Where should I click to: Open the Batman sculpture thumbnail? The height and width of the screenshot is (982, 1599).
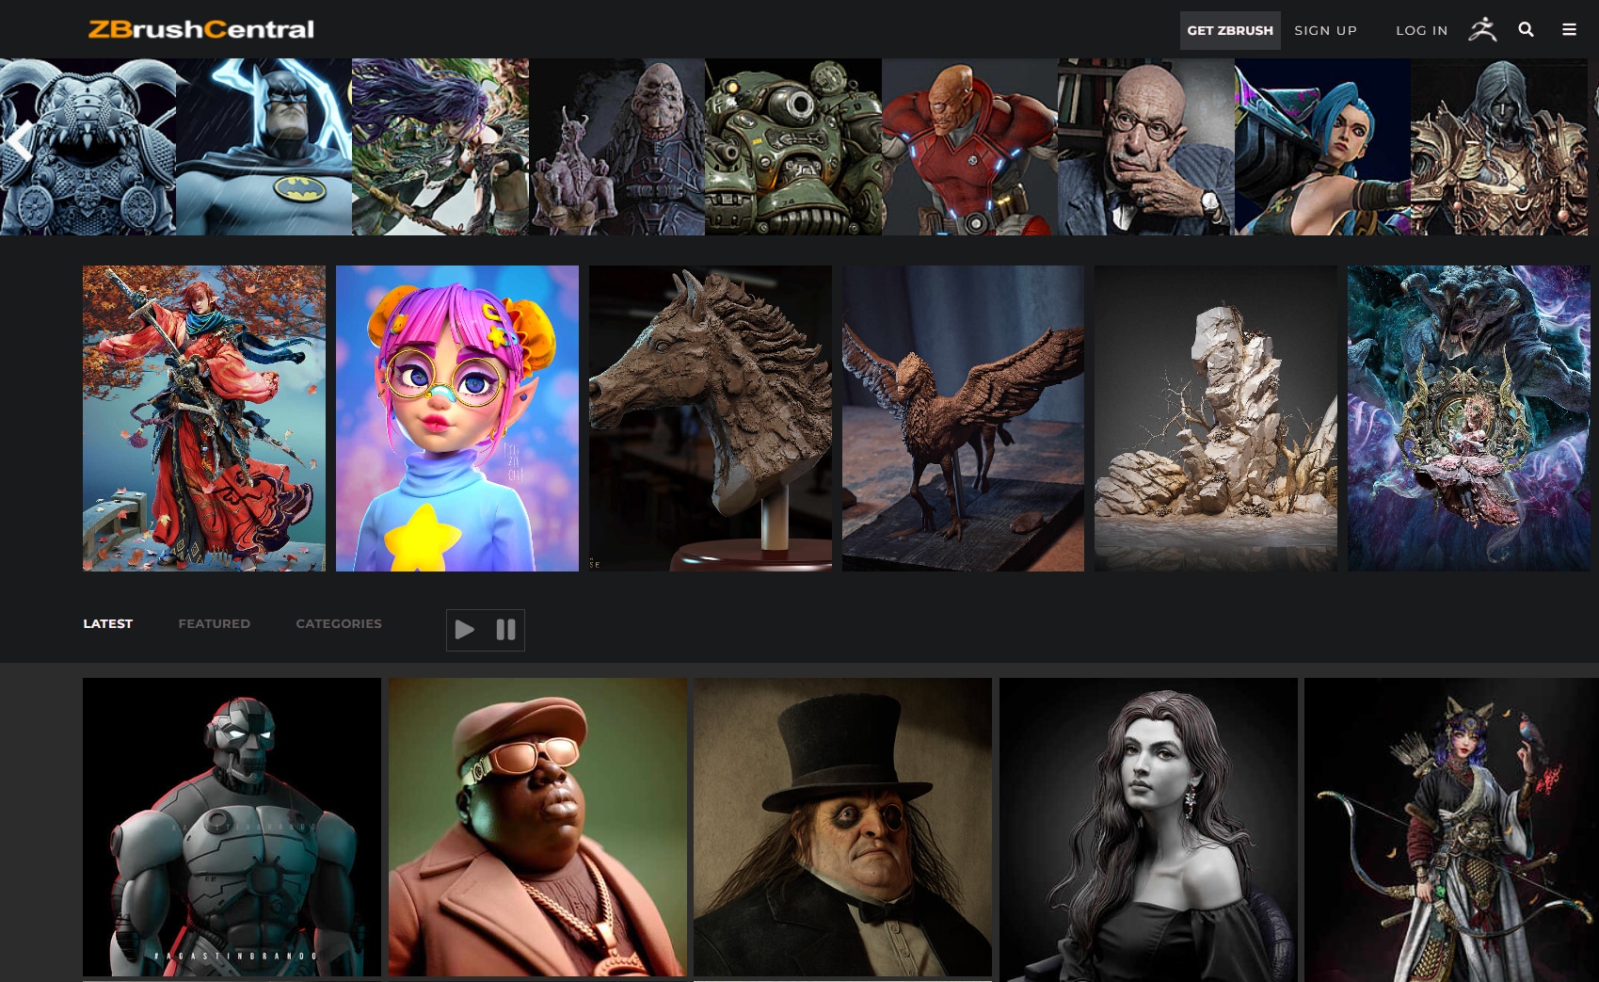coord(262,146)
